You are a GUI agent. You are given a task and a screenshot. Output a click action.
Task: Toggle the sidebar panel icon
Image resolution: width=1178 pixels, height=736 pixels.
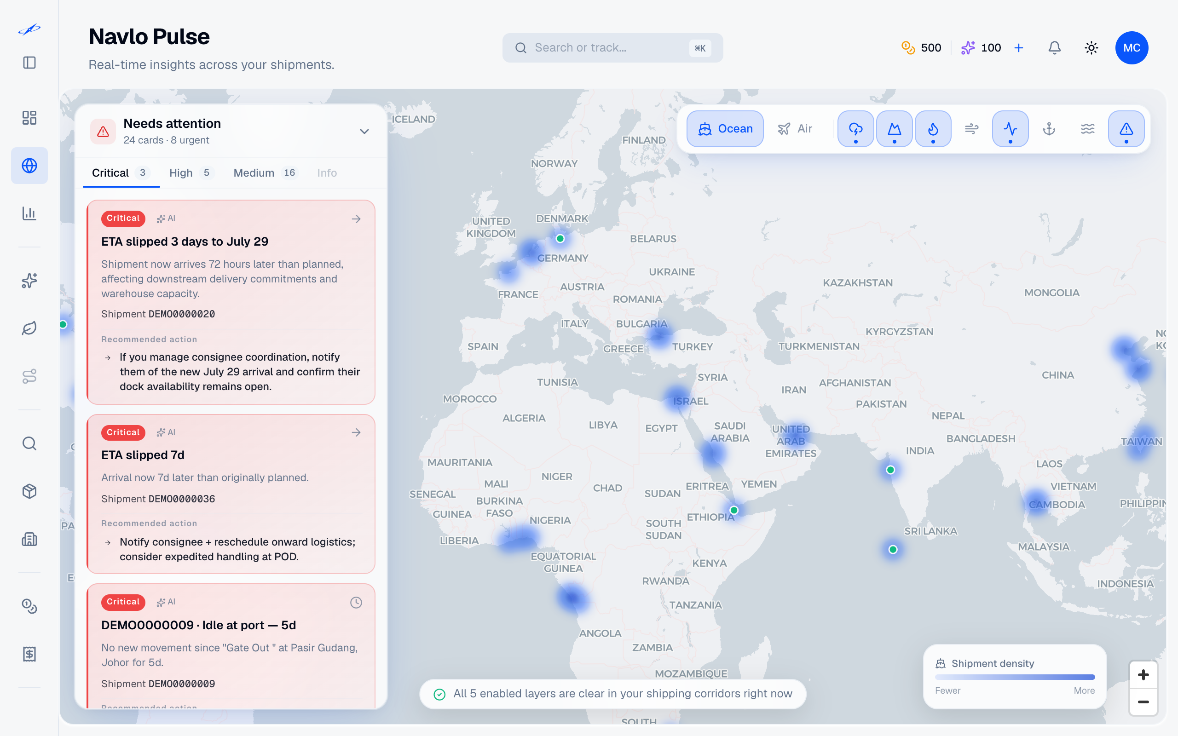29,63
